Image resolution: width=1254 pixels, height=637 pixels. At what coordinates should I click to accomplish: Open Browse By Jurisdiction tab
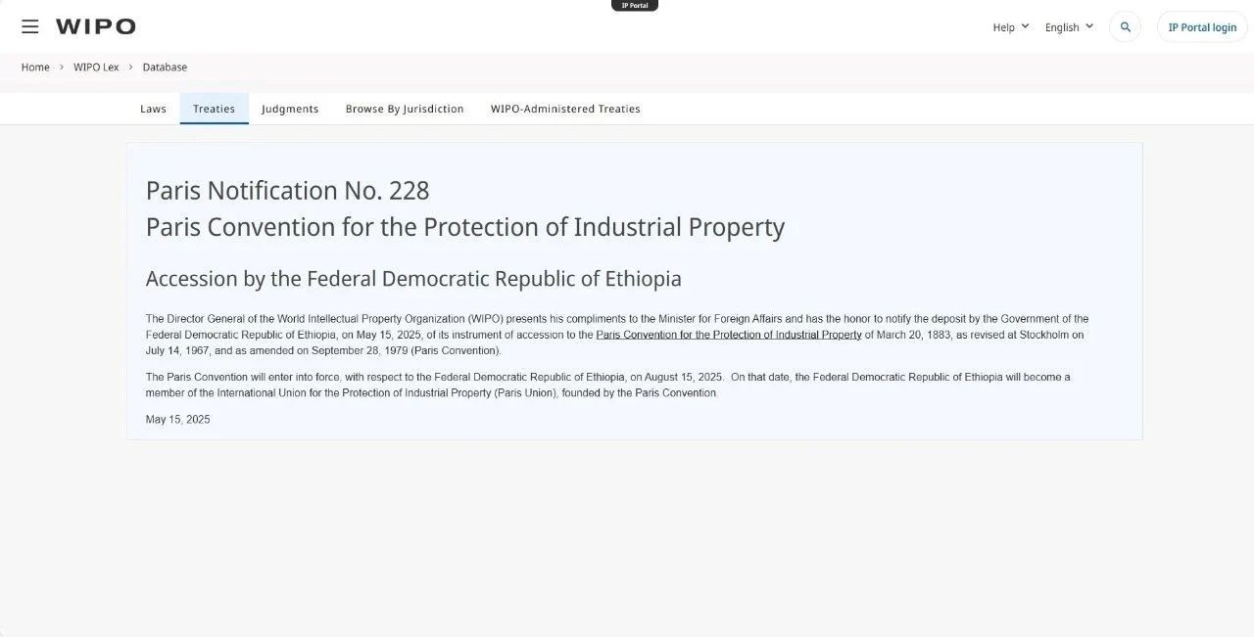405,109
